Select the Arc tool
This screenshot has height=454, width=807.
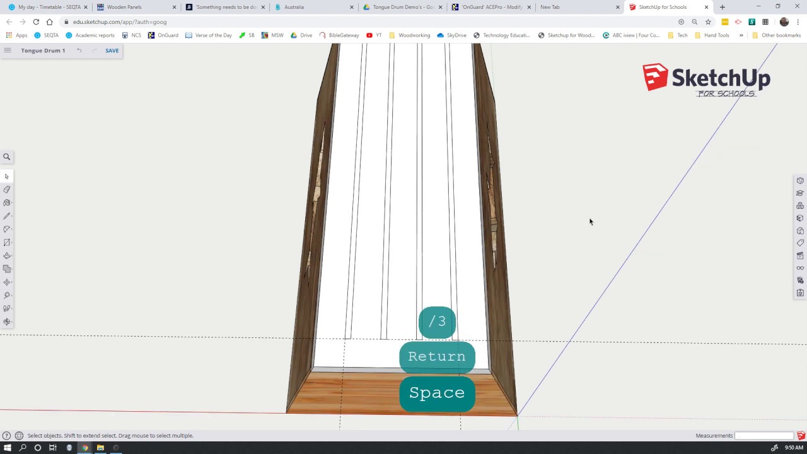(7, 230)
